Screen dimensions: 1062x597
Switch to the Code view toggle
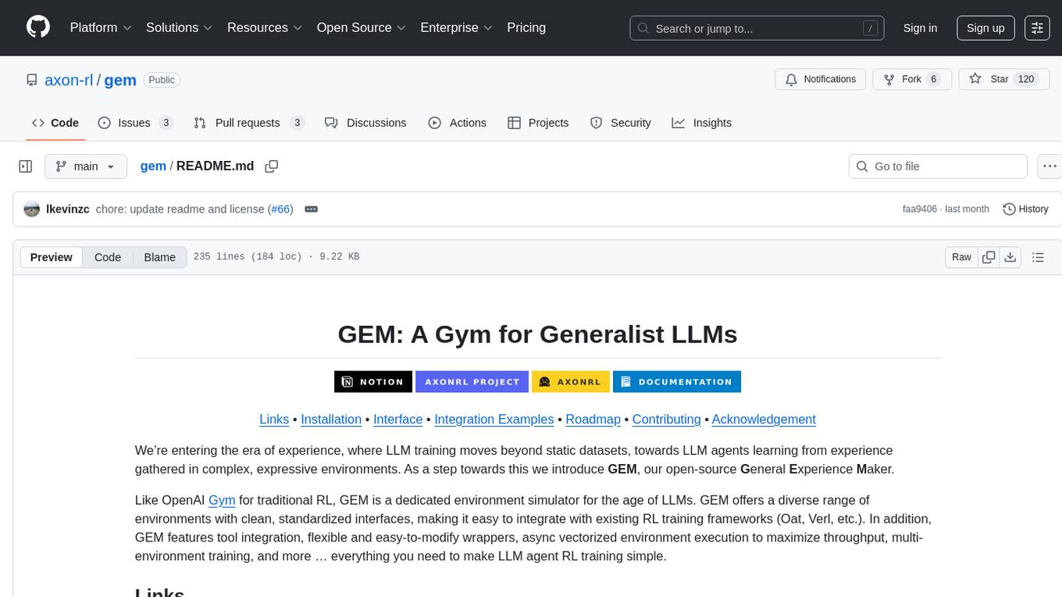coord(108,257)
